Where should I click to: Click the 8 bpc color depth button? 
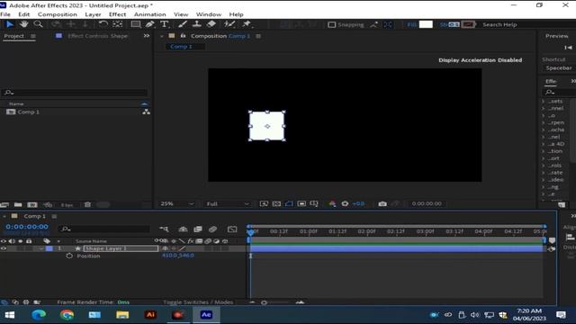tap(67, 205)
